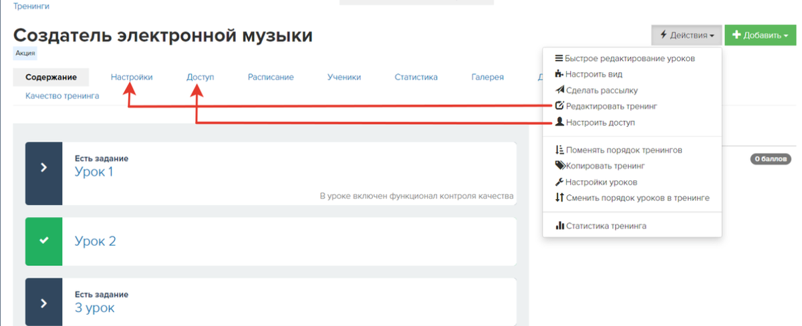Screen dimensions: 802x326
Task: Click the quality control notice text in Урок 1
Action: click(416, 196)
